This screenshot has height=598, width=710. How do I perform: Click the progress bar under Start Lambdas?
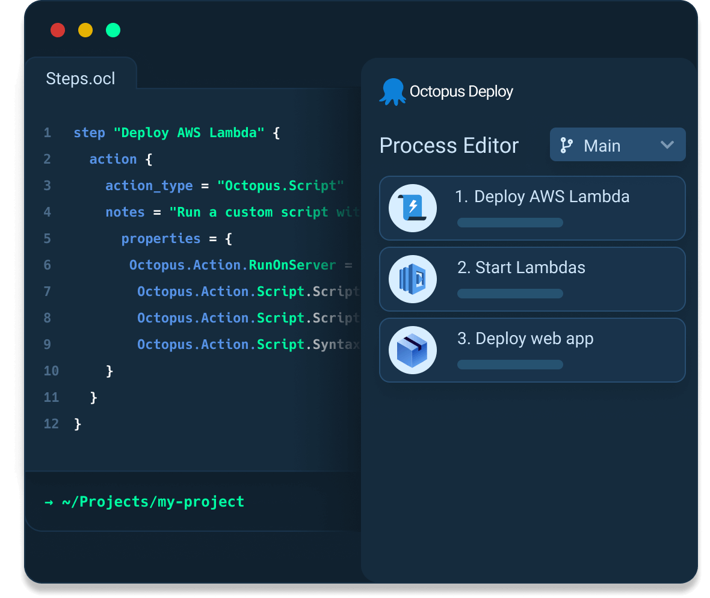510,293
